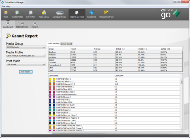Expand the PANTONE Yellow C row
The width and height of the screenshot is (190, 138).
(52, 79)
